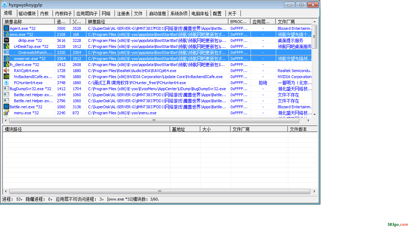Select the PCHunter64.exe process name
The image size is (410, 230).
[x=28, y=83]
